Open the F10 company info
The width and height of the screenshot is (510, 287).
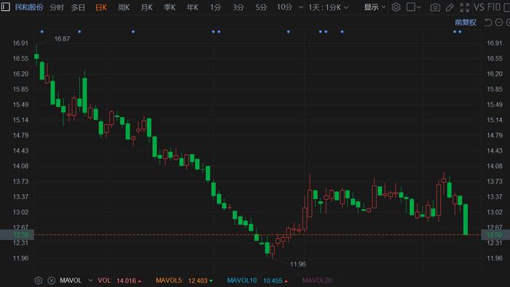coord(494,7)
